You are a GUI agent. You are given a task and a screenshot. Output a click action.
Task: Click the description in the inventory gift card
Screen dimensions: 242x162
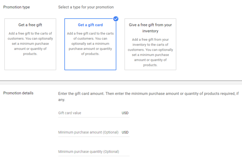(150, 52)
